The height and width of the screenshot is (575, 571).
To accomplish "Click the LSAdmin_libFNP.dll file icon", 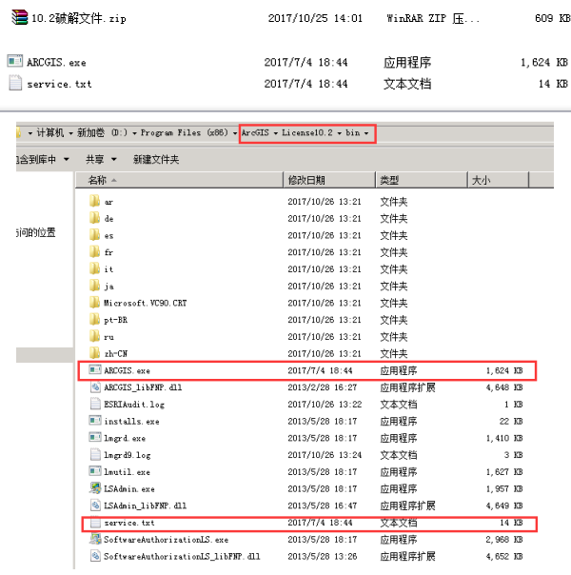I will pyautogui.click(x=95, y=505).
